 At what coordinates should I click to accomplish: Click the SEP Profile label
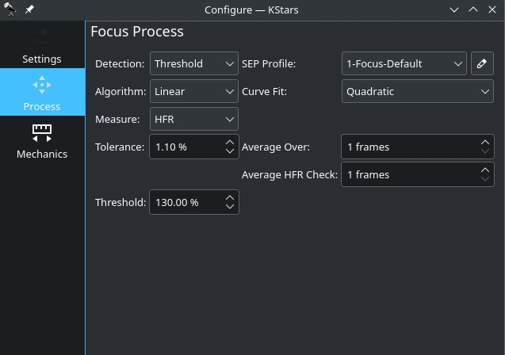click(x=269, y=63)
